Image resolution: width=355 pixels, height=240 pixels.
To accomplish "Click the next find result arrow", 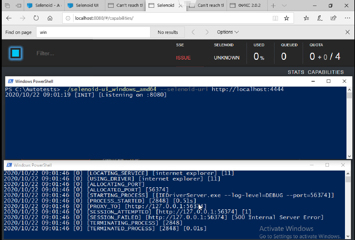I will pyautogui.click(x=207, y=32).
